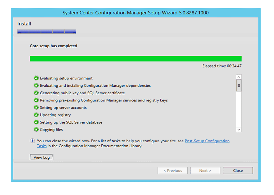Screen dimensions: 274x195
Task: Select 'Evaluating setup environment' text
Action: click(x=66, y=78)
